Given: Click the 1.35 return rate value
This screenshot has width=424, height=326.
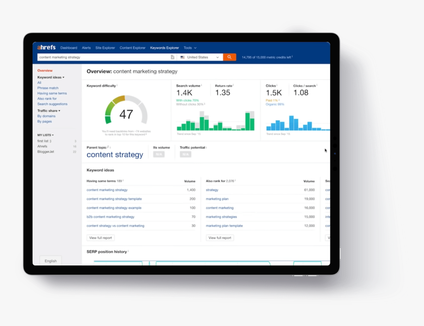Looking at the screenshot, I should 222,93.
